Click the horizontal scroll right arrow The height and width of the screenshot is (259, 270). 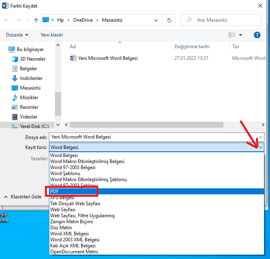(x=263, y=125)
